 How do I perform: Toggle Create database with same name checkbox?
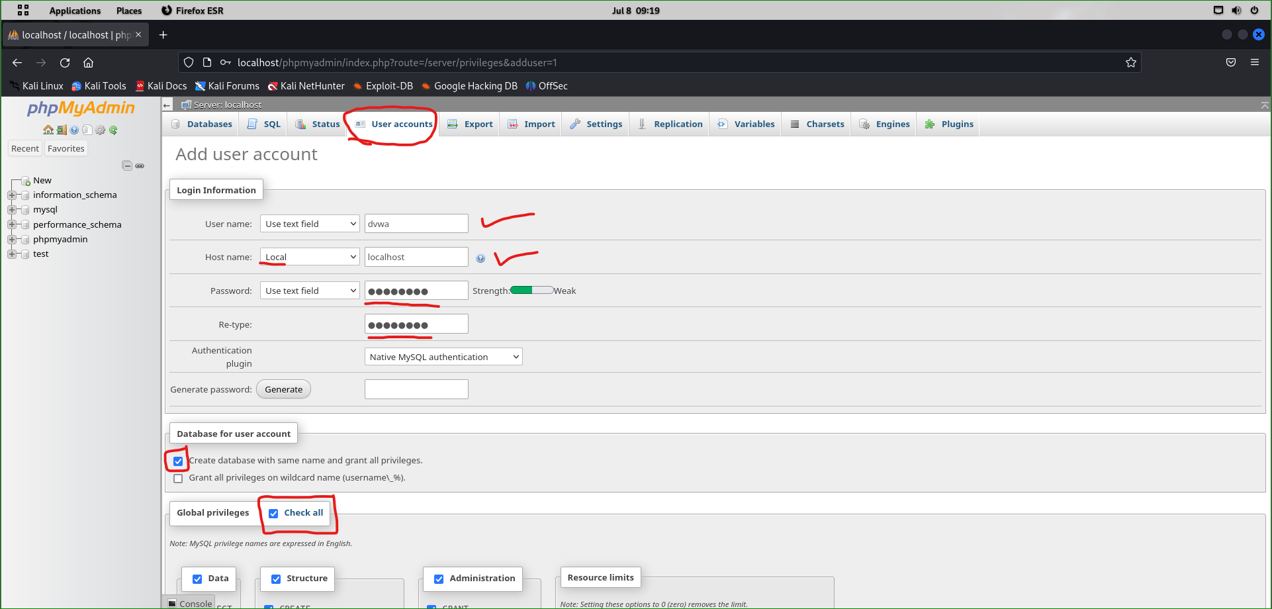tap(178, 461)
